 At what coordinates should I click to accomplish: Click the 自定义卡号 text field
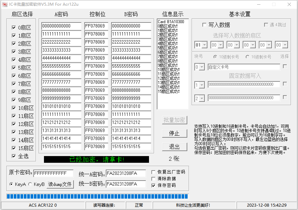tap(244, 67)
